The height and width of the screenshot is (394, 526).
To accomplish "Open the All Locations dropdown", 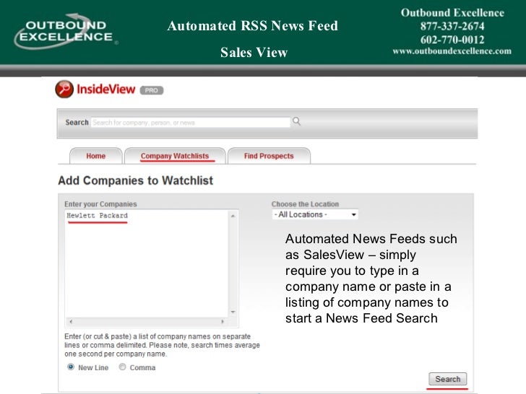I will coord(315,214).
